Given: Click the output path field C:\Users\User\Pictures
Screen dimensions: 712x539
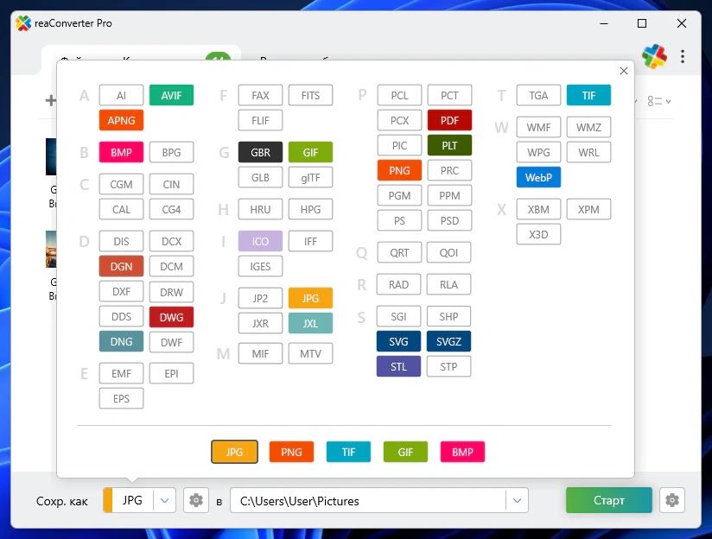Looking at the screenshot, I should [367, 500].
